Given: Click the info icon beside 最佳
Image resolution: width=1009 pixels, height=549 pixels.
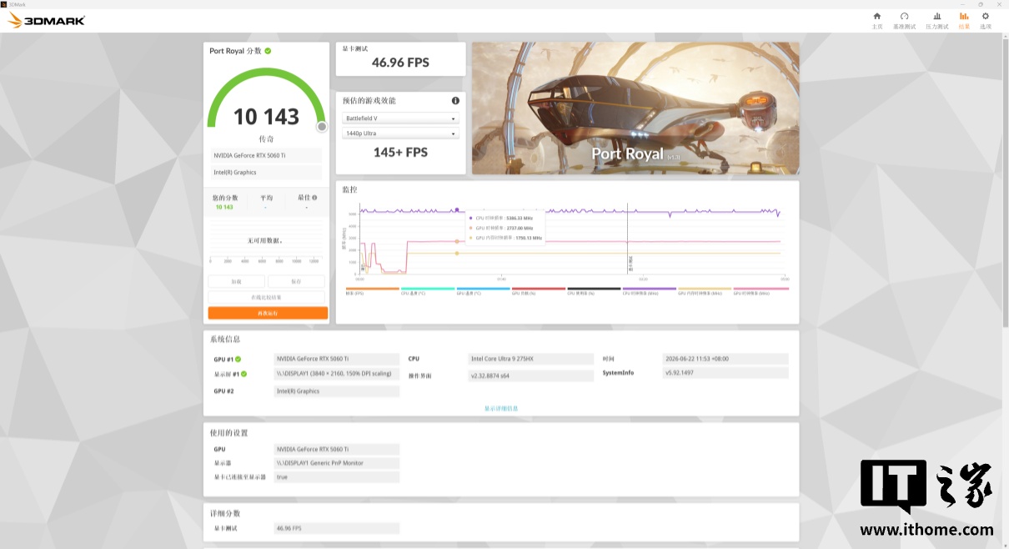Looking at the screenshot, I should click(314, 199).
